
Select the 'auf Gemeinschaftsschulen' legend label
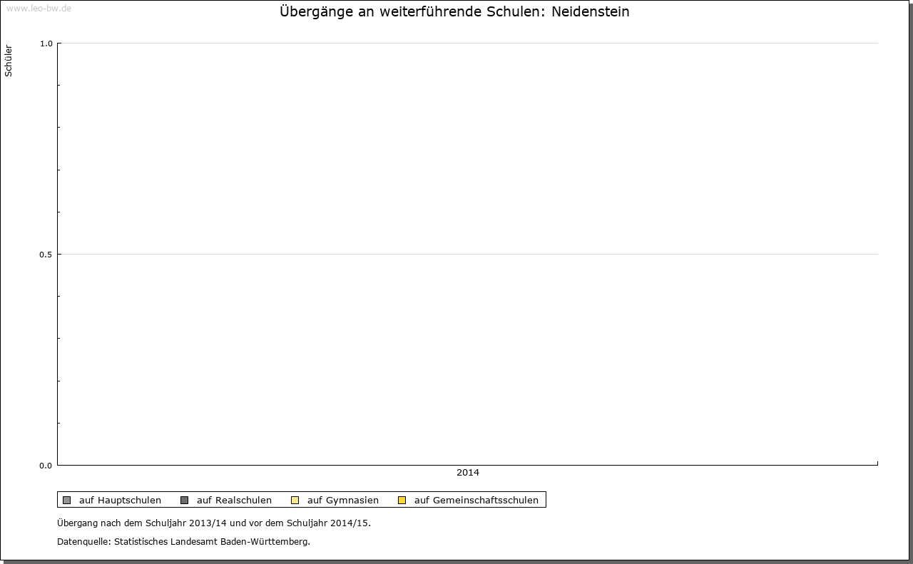click(x=476, y=500)
